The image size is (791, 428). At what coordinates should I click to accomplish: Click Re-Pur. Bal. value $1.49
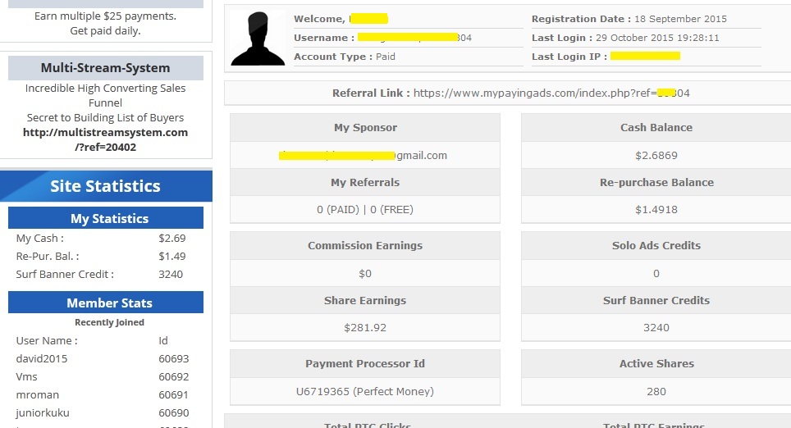[x=172, y=256]
